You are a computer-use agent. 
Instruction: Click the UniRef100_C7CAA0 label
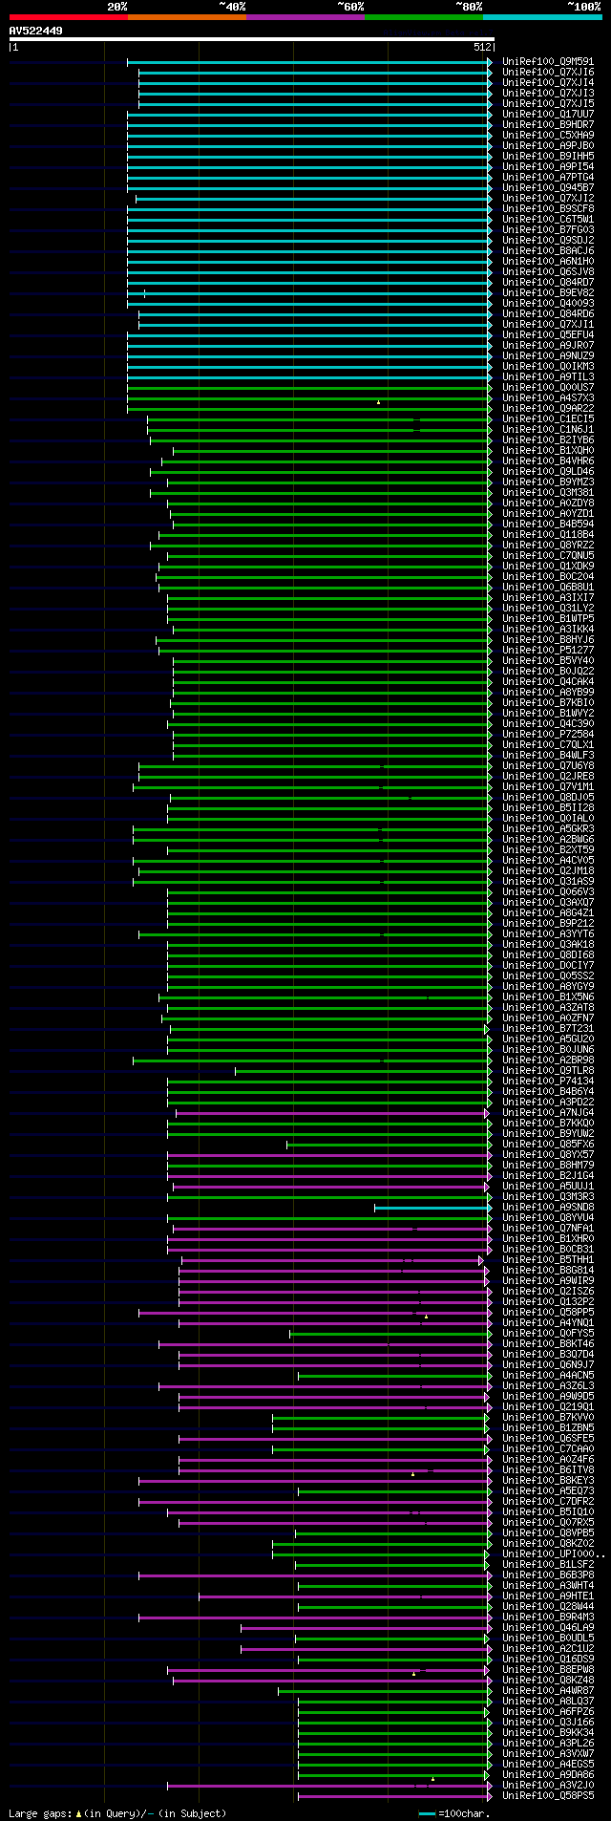click(x=548, y=1448)
